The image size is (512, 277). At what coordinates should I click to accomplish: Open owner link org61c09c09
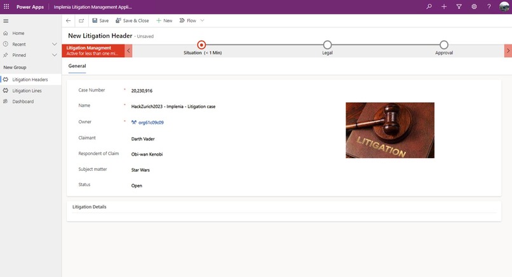click(151, 123)
